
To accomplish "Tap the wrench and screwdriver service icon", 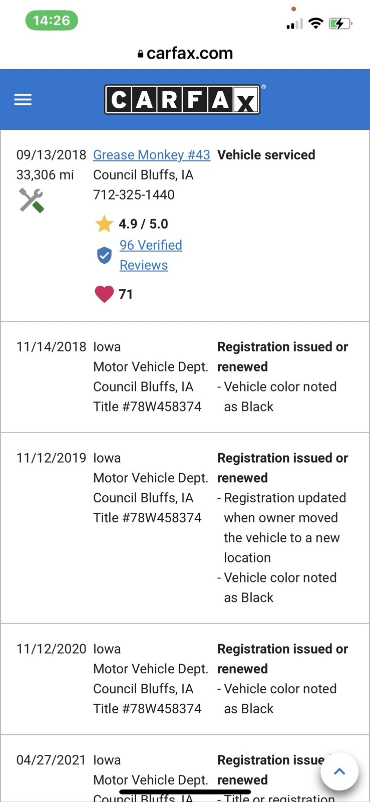I will point(31,200).
